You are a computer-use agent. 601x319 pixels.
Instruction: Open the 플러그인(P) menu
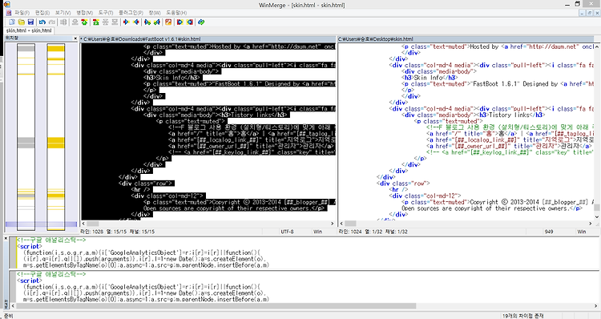[131, 13]
